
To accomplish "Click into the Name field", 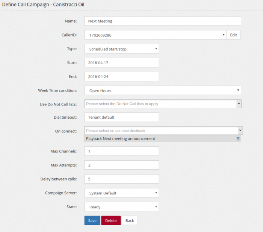I will tap(162, 21).
